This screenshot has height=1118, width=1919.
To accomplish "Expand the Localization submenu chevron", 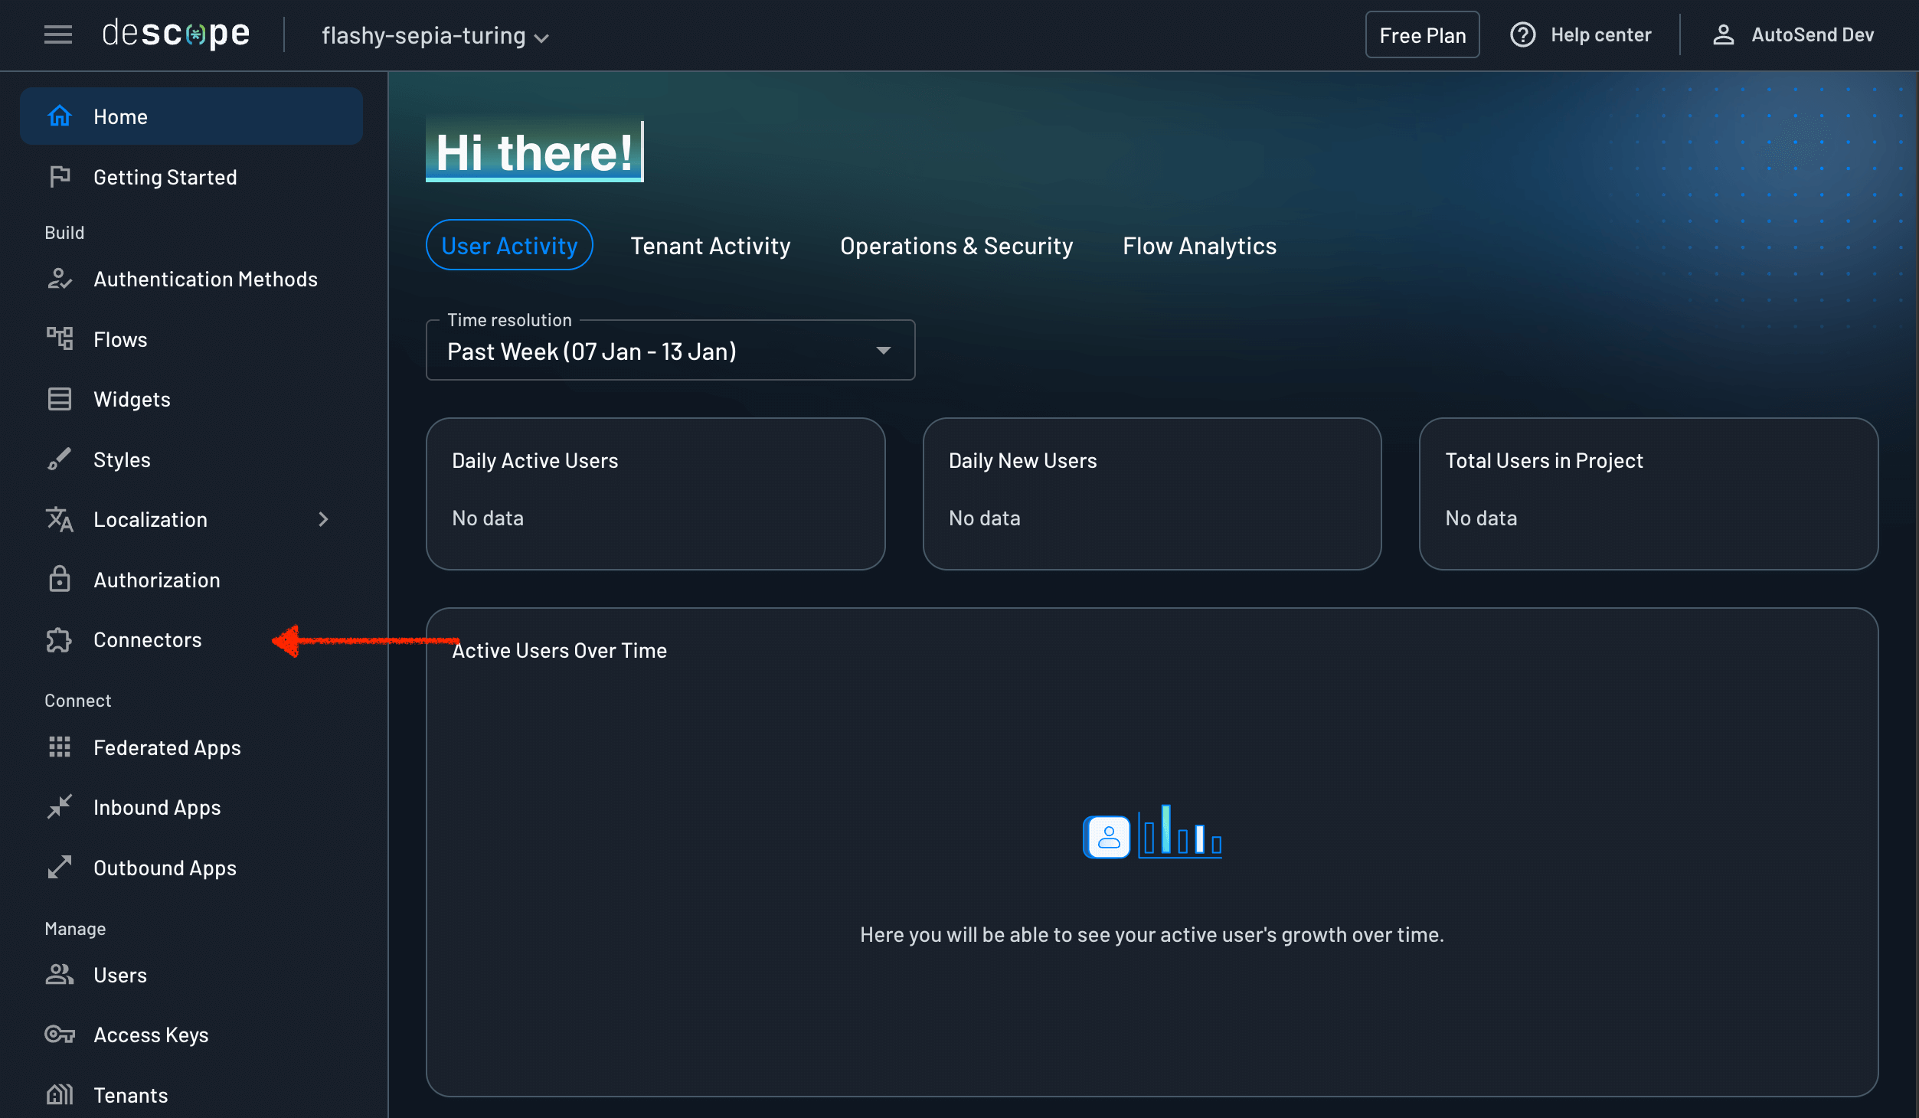I will [x=323, y=520].
